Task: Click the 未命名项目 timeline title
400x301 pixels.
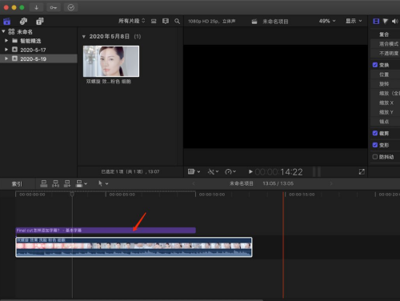Action: click(x=242, y=183)
